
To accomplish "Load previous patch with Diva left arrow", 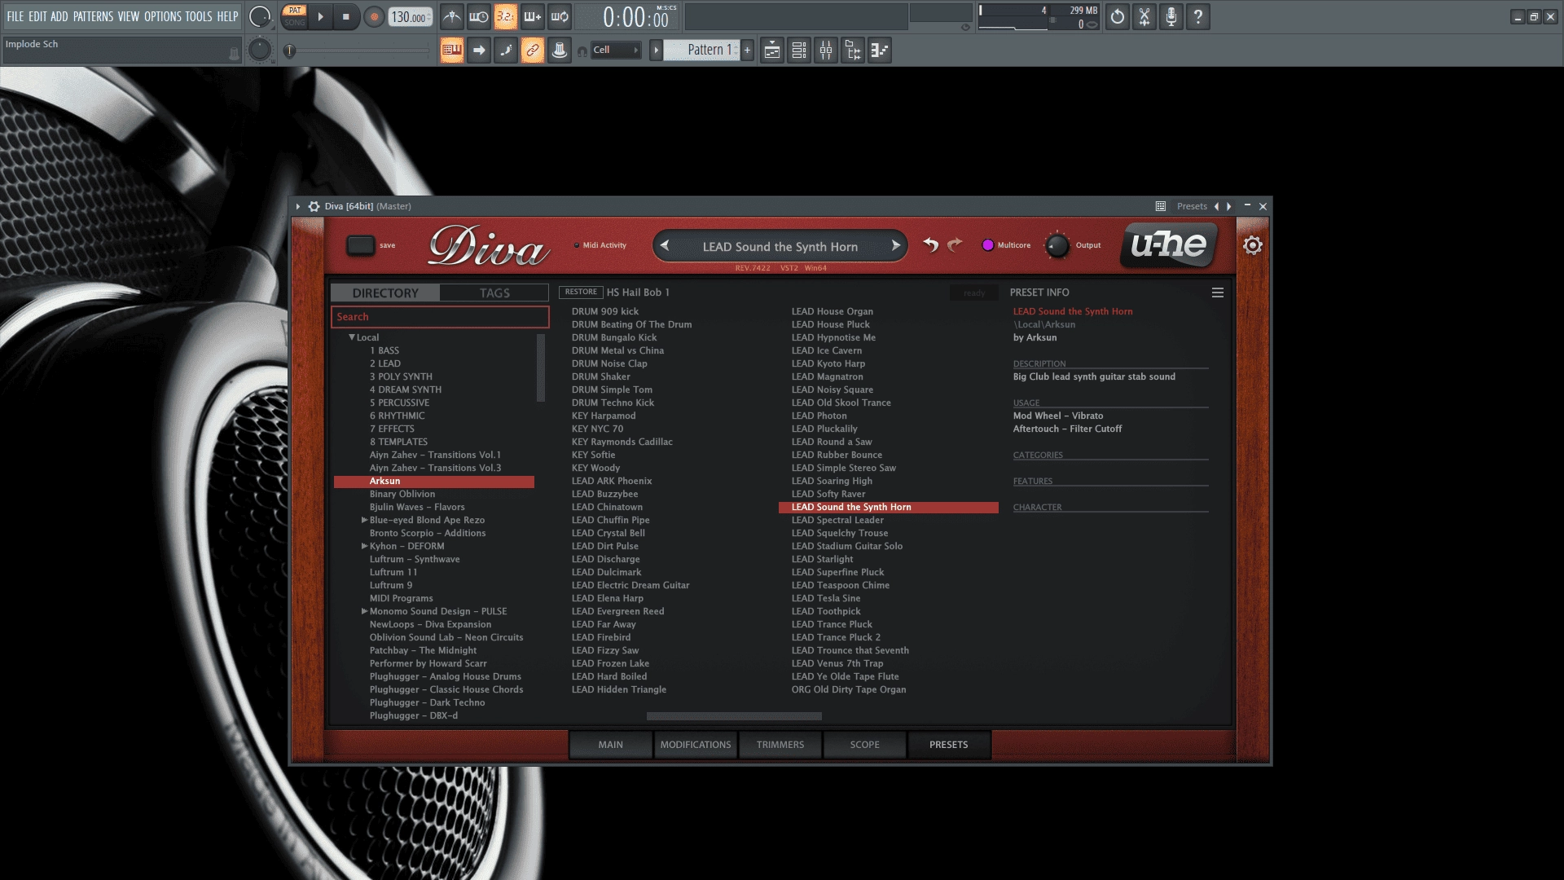I will (x=665, y=245).
